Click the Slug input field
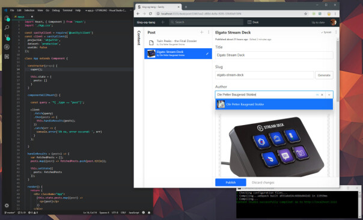 [x=264, y=75]
